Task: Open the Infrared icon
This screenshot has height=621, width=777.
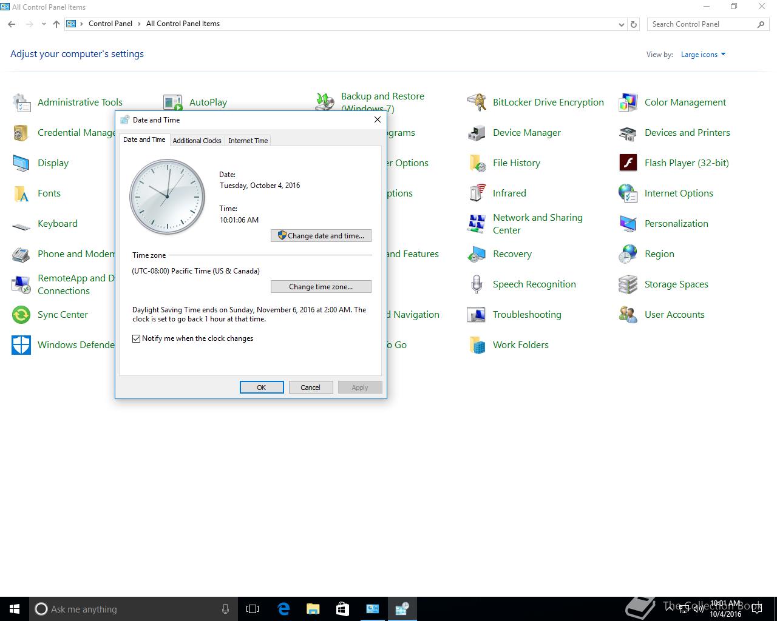Action: click(x=477, y=193)
